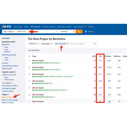Open the europe-news URL dropdown caret
127x127 pixels.
coord(60,70)
